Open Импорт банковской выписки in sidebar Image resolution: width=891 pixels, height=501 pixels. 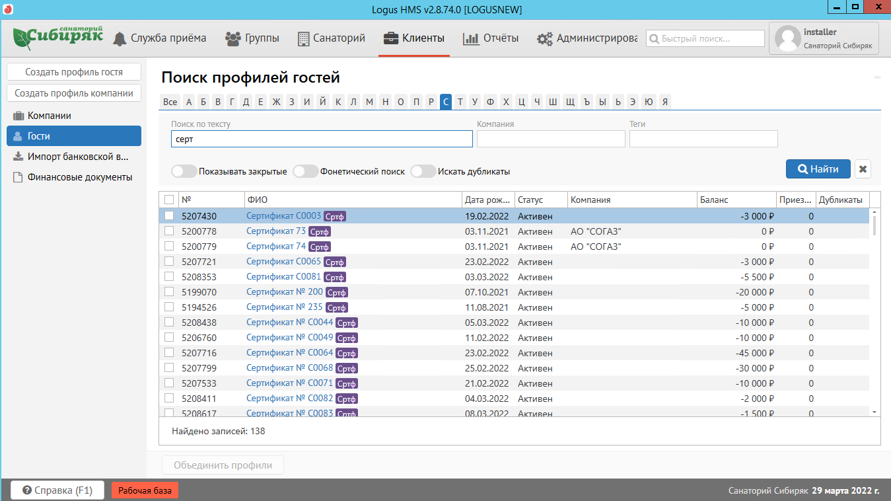[x=74, y=157]
